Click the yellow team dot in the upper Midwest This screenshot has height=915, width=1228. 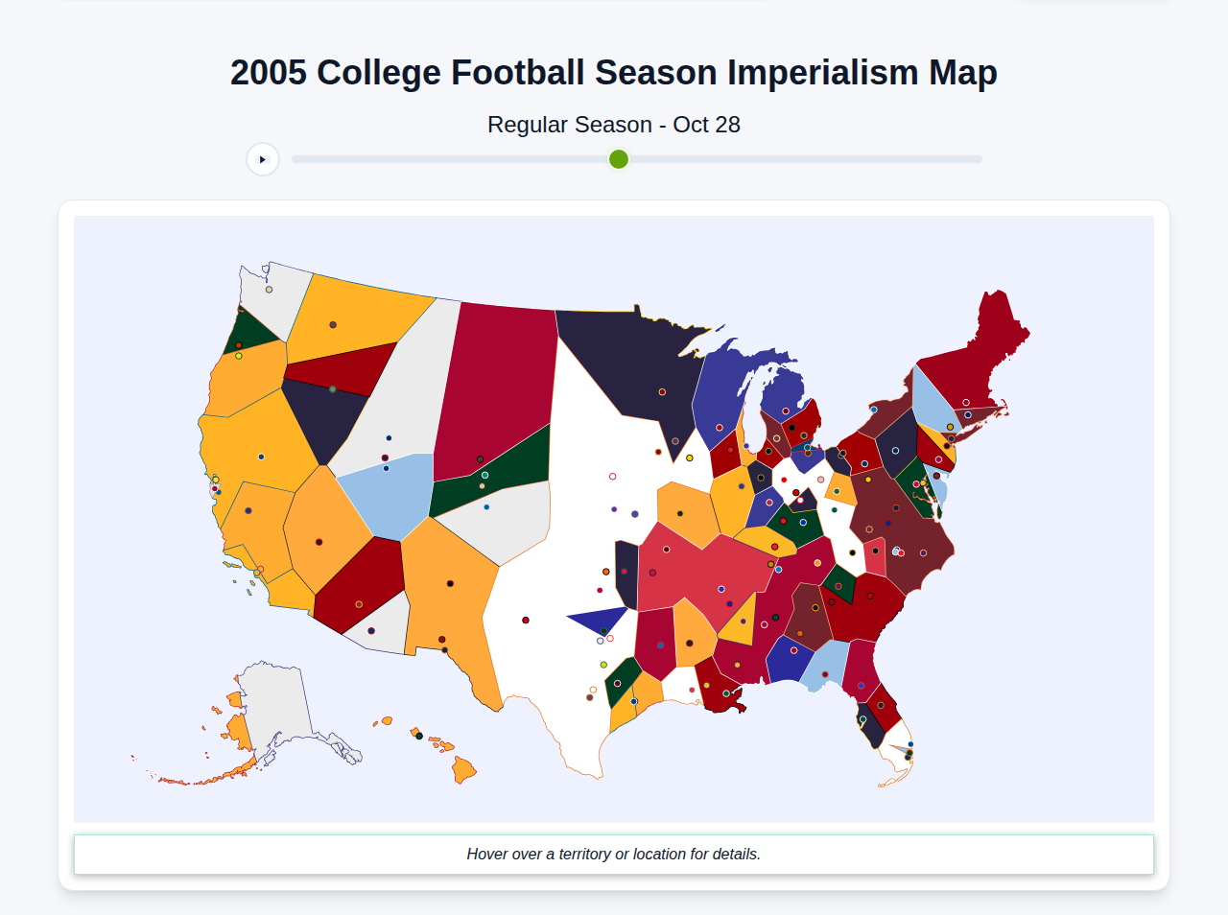point(688,457)
